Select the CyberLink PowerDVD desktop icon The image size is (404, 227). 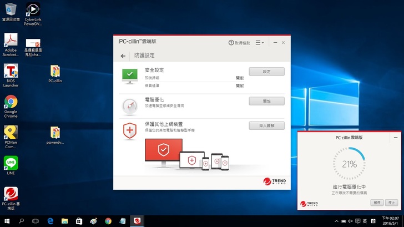coord(33,14)
